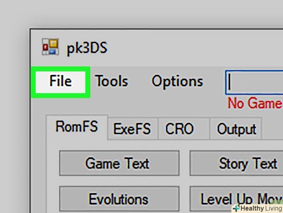The width and height of the screenshot is (283, 213).
Task: Open the Level Up Moves editor button
Action: click(x=236, y=199)
